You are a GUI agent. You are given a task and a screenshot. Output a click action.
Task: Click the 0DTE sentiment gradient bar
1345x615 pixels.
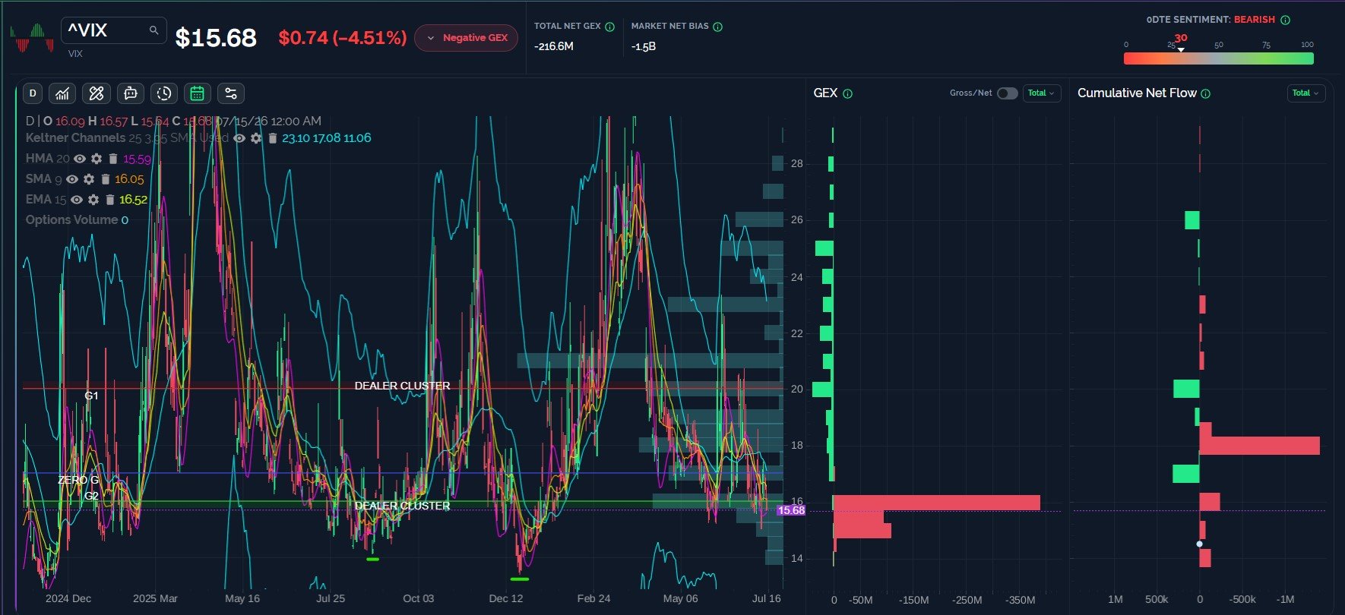click(1218, 58)
